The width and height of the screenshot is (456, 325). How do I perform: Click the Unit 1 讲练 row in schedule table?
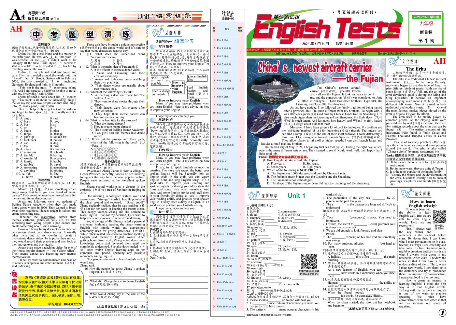(228, 40)
